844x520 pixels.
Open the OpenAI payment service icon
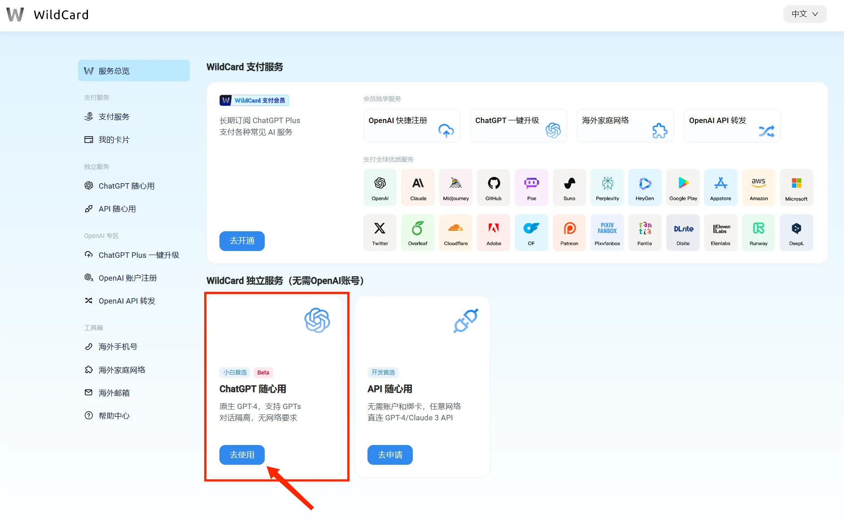pyautogui.click(x=380, y=187)
